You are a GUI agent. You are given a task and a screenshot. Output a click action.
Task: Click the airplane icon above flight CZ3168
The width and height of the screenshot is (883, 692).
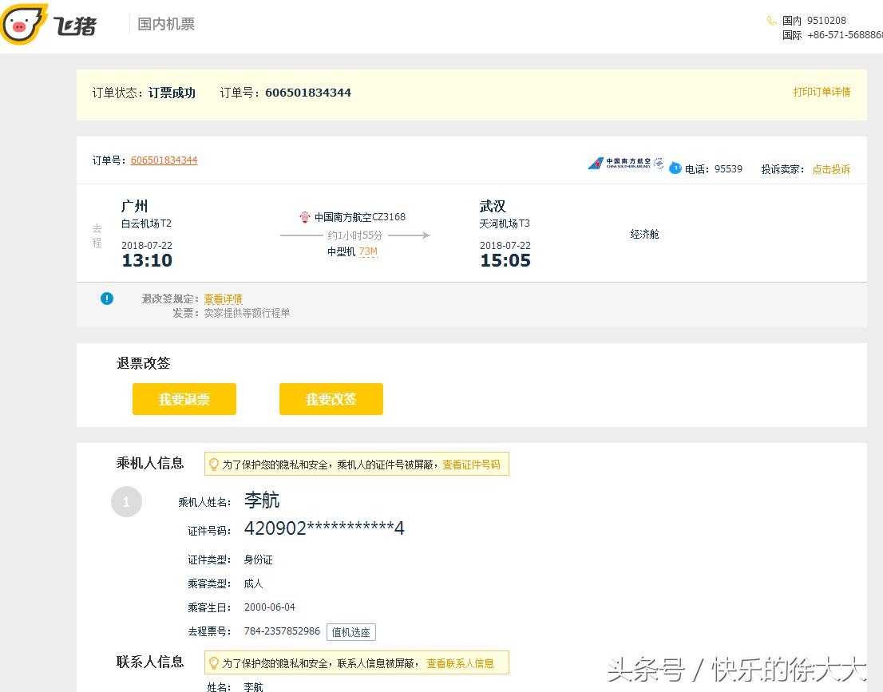tap(304, 216)
